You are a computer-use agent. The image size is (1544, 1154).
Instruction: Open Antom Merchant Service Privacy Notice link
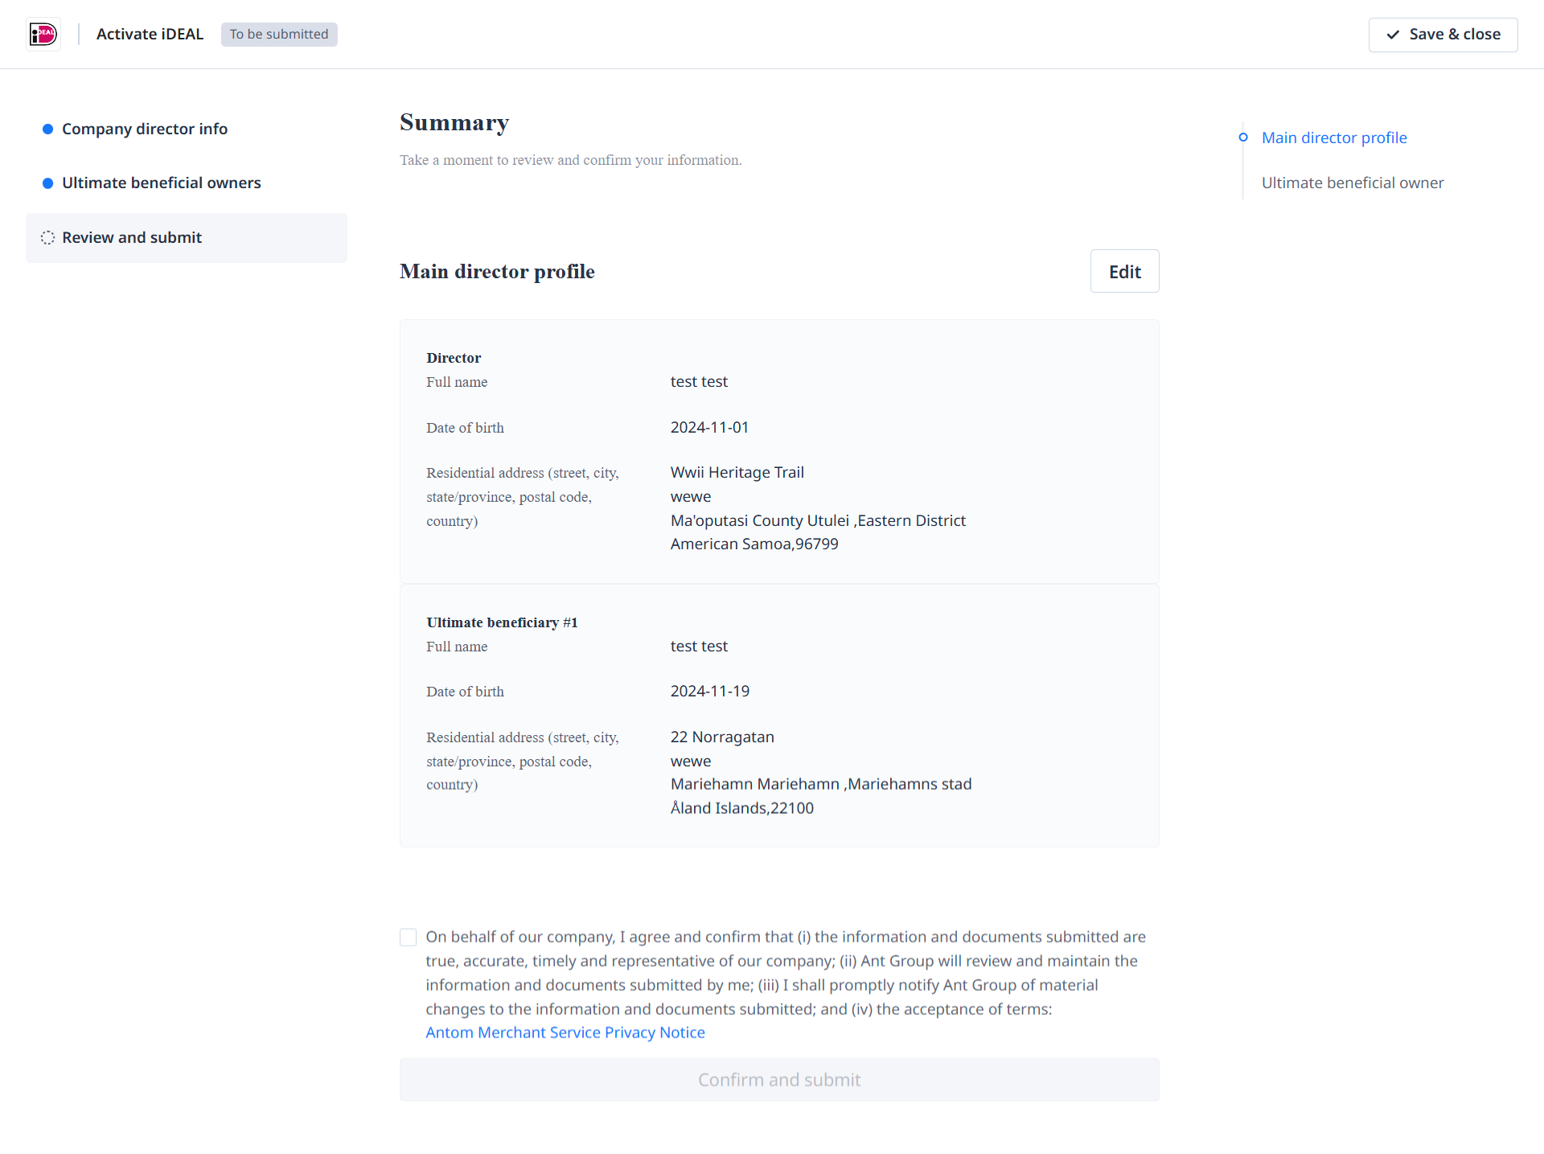pyautogui.click(x=565, y=1033)
